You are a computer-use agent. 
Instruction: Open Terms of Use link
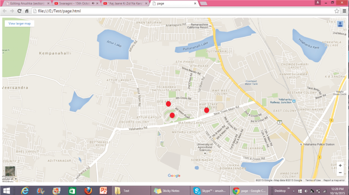[312, 180]
